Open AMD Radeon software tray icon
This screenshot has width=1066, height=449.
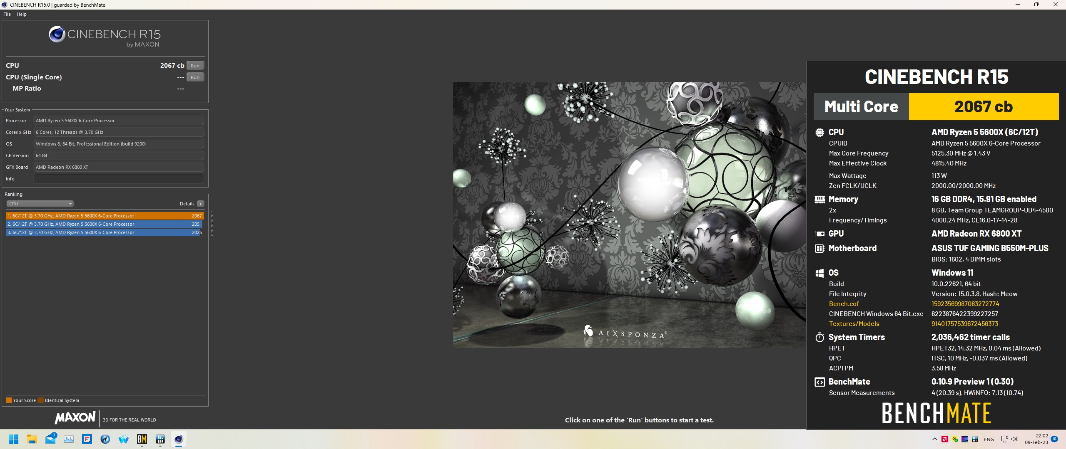(945, 439)
